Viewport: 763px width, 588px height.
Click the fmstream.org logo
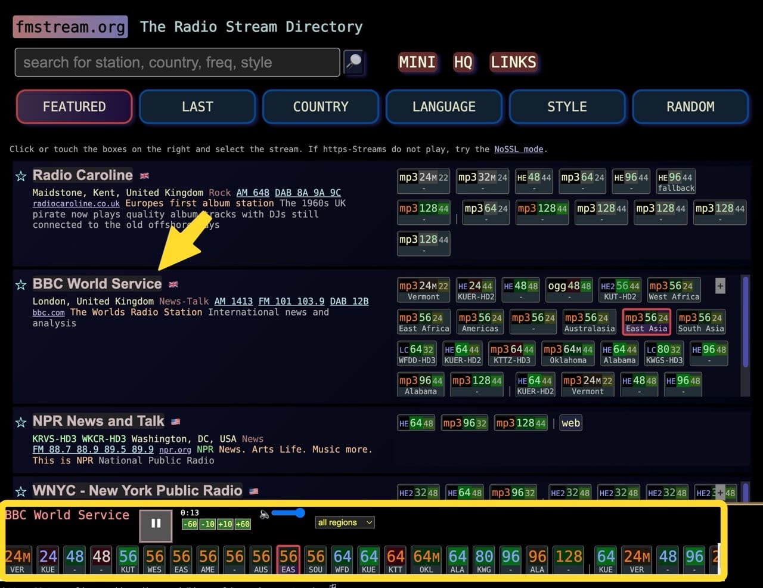pyautogui.click(x=70, y=27)
